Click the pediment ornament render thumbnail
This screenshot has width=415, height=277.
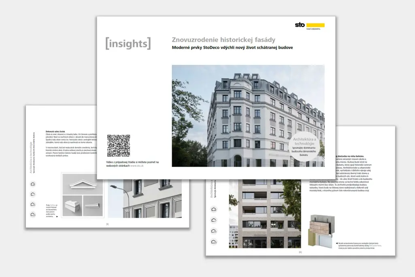pyautogui.click(x=83, y=185)
